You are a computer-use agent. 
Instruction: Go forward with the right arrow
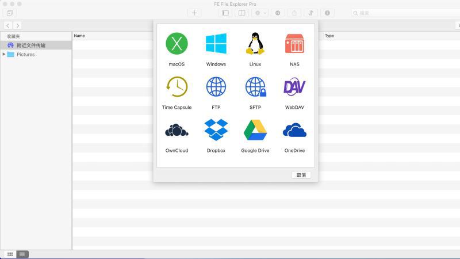(17, 25)
